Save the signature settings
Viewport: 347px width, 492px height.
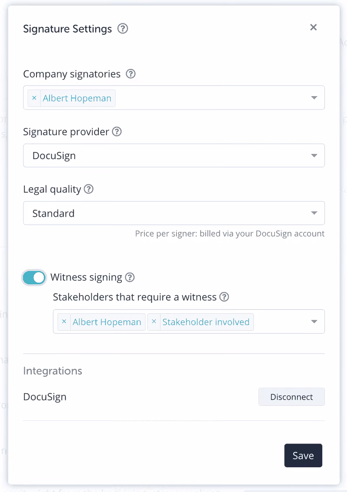tap(303, 455)
